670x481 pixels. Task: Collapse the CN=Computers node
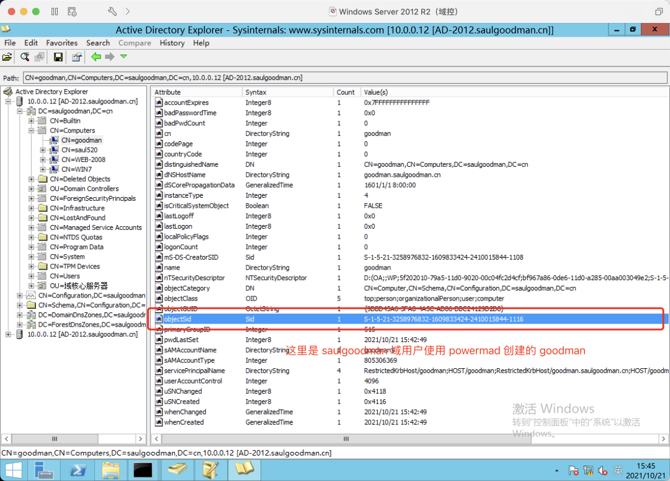tap(31, 131)
